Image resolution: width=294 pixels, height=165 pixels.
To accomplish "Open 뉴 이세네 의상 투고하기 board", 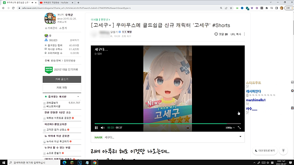I will (x=58, y=142).
